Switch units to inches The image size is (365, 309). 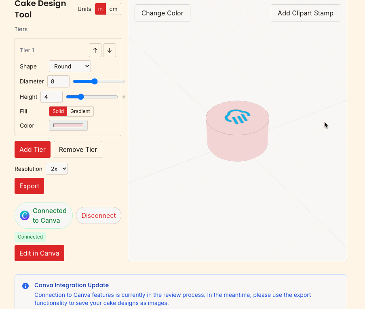[100, 9]
